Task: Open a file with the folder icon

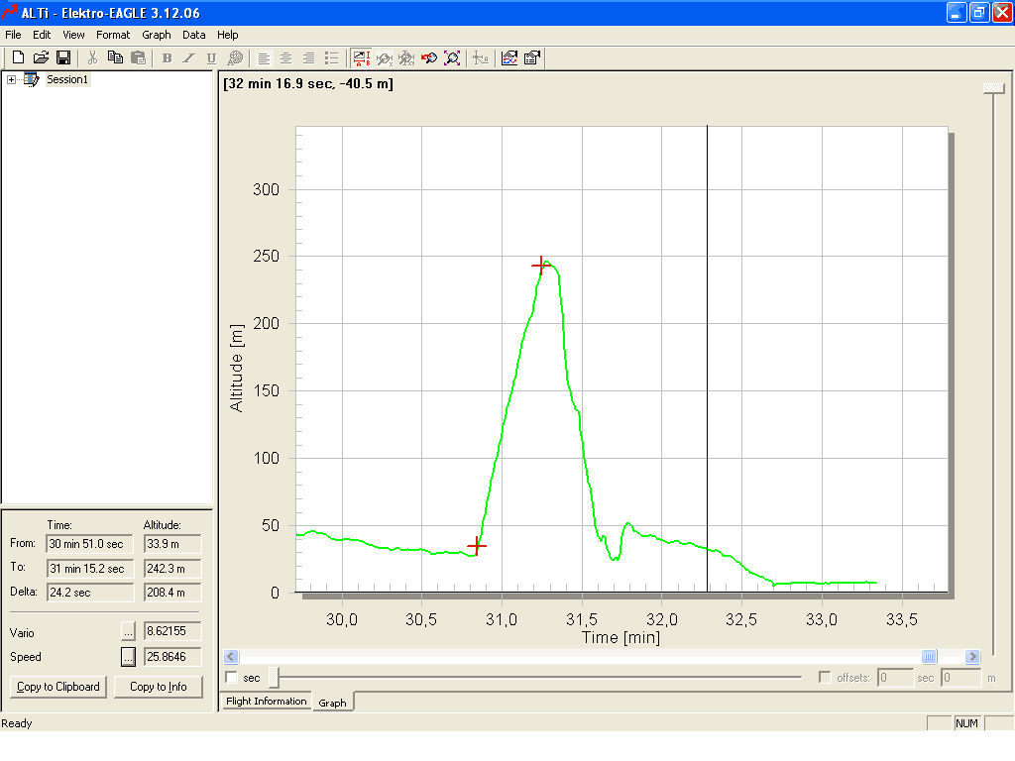Action: [x=41, y=57]
